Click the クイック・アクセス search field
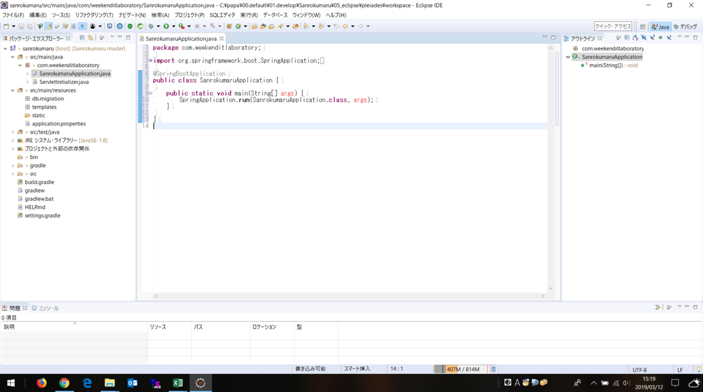Image resolution: width=703 pixels, height=392 pixels. point(615,26)
